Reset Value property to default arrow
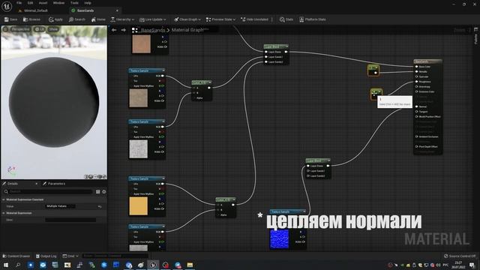 [100, 207]
